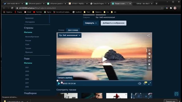Open the Css bookmark folder
The height and width of the screenshot is (102, 182).
pos(106,12)
